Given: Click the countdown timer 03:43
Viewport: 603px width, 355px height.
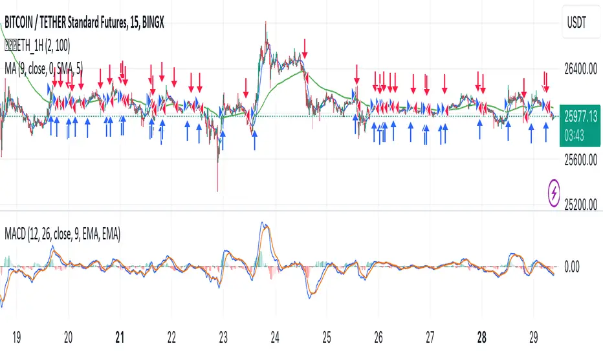Looking at the screenshot, I should click(574, 135).
